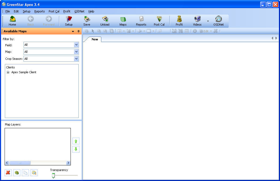Open the Field filter dropdown
The height and width of the screenshot is (181, 280).
76,45
